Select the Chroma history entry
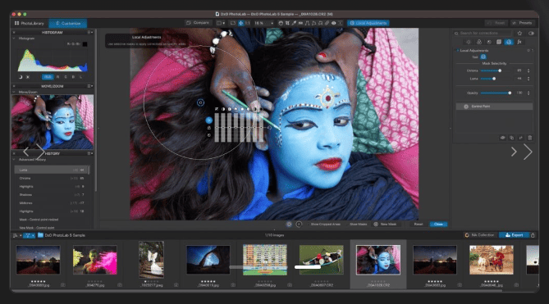 [x=51, y=178]
